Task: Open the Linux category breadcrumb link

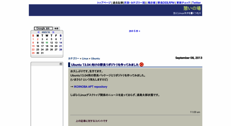Action: pyautogui.click(x=85, y=58)
